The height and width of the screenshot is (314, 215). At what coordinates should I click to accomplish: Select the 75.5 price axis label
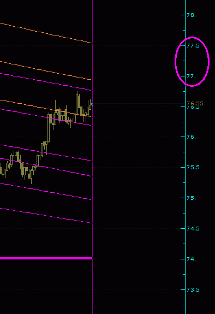(x=193, y=168)
